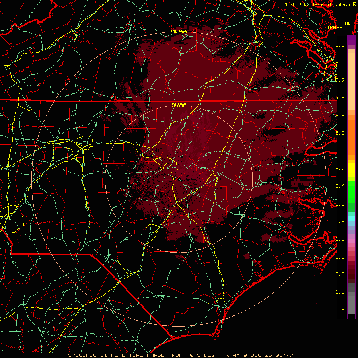358x358 pixels.
Task: Select the 9.8 value on the color scale
Action: (340, 45)
